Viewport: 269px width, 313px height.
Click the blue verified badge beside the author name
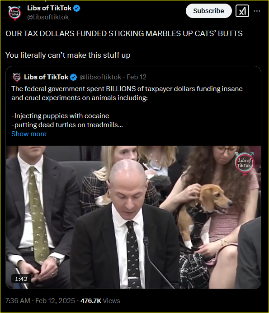pyautogui.click(x=77, y=9)
